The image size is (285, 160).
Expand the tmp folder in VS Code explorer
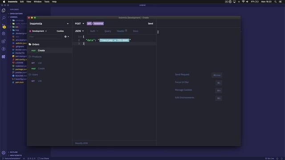(x=17, y=30)
